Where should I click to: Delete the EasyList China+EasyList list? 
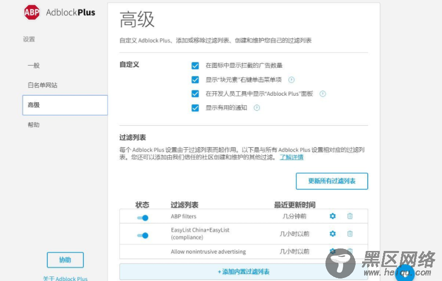tap(350, 233)
